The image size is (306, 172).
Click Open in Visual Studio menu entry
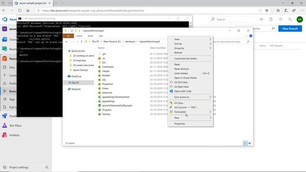(190, 78)
